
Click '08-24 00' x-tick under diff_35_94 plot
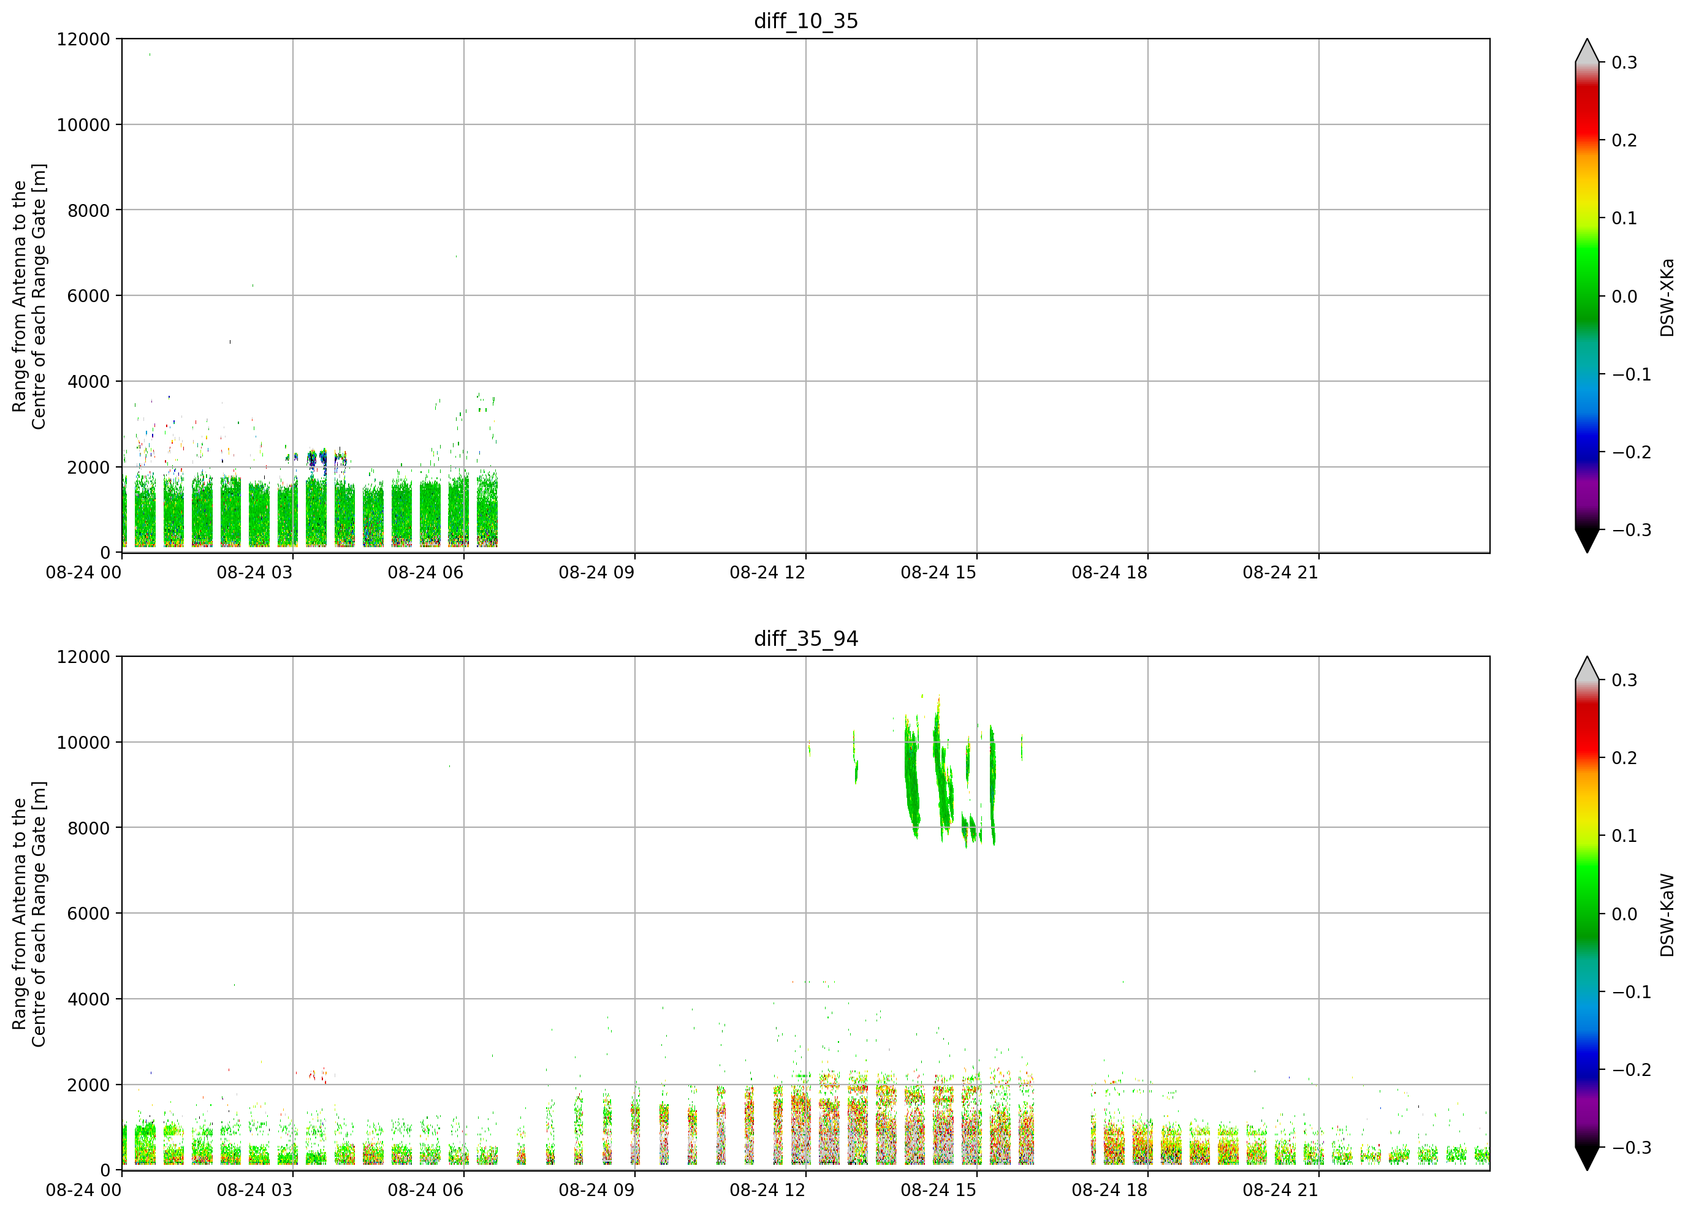coord(83,1190)
